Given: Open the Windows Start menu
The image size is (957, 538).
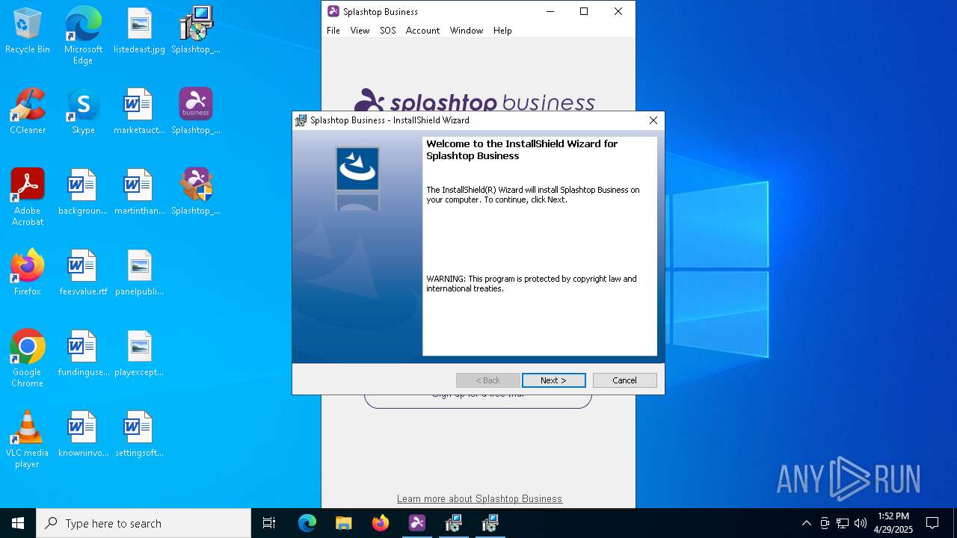Looking at the screenshot, I should (18, 523).
